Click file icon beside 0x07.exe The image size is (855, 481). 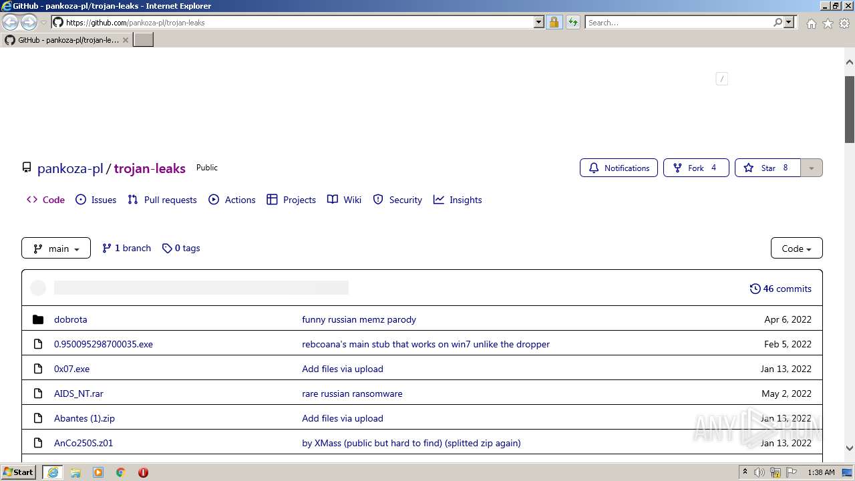[38, 369]
